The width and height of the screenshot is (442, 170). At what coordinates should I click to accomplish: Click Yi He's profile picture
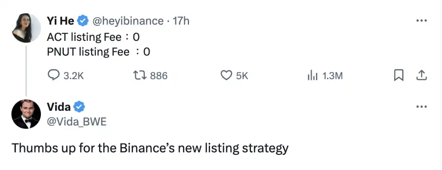26,27
